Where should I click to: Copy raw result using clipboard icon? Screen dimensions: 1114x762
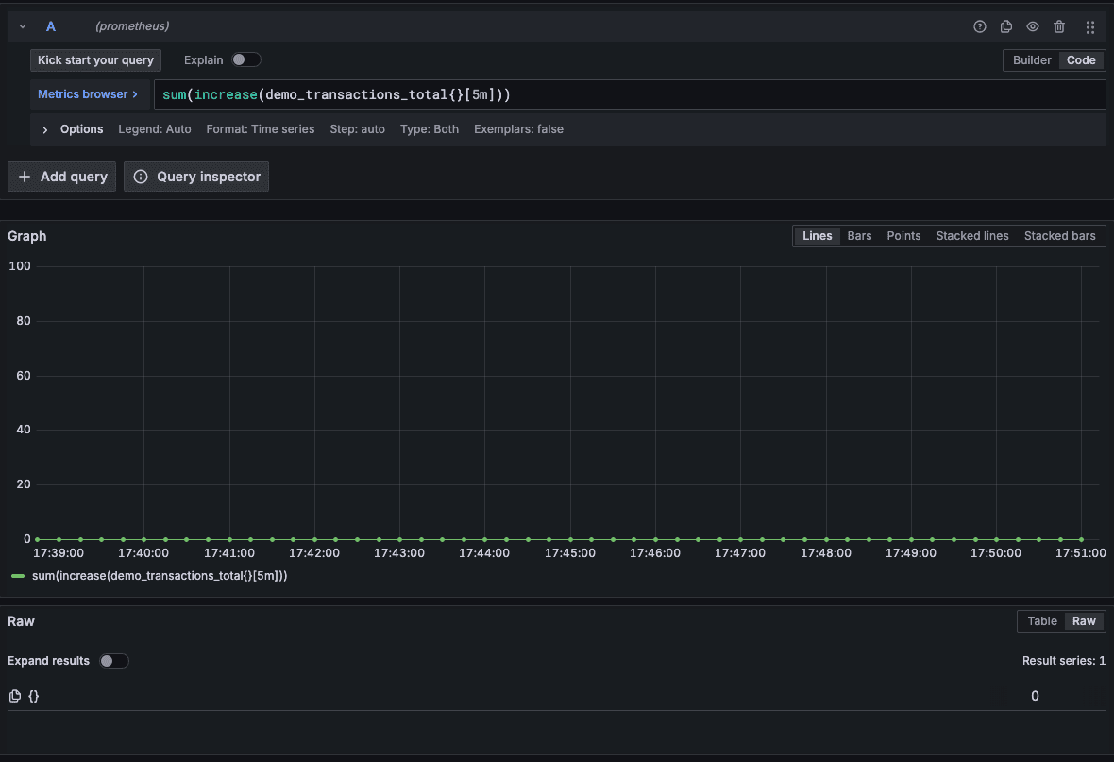[x=13, y=696]
